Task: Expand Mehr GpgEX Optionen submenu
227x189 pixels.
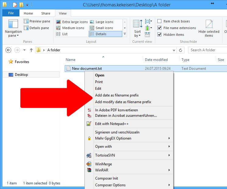Action: [169, 138]
